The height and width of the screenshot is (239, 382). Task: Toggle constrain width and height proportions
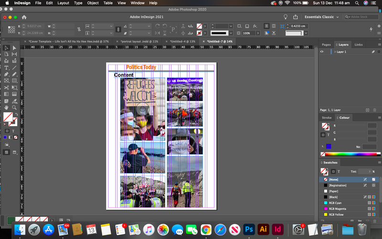pos(79,29)
